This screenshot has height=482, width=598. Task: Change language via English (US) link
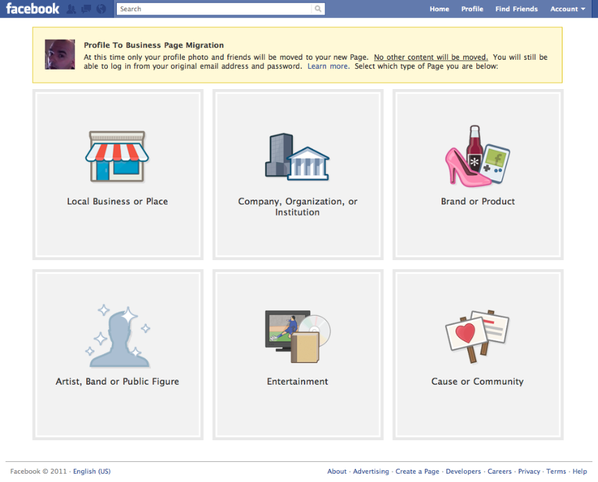point(92,472)
